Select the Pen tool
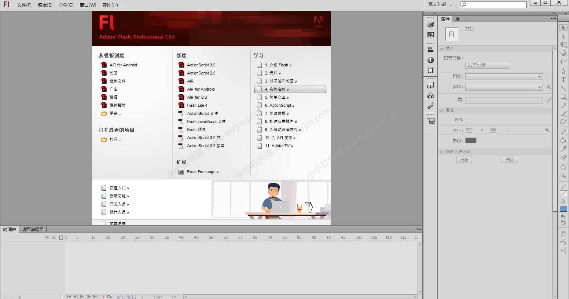Screen dimensions: 569x299 pyautogui.click(x=563, y=71)
